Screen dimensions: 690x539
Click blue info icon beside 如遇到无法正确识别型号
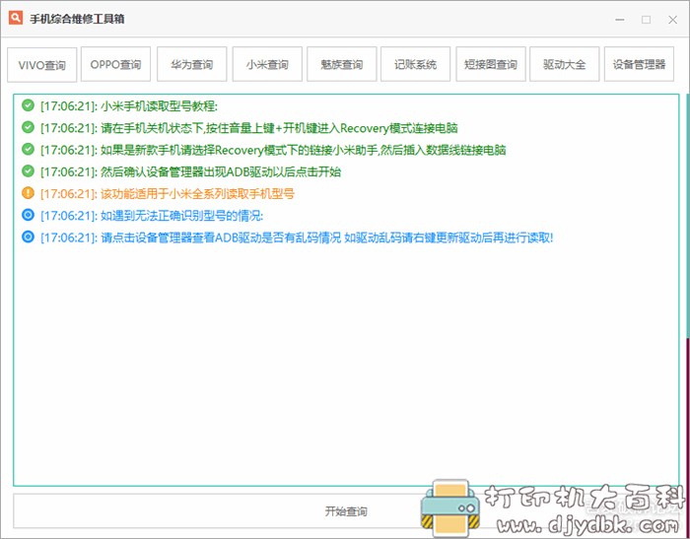(29, 215)
